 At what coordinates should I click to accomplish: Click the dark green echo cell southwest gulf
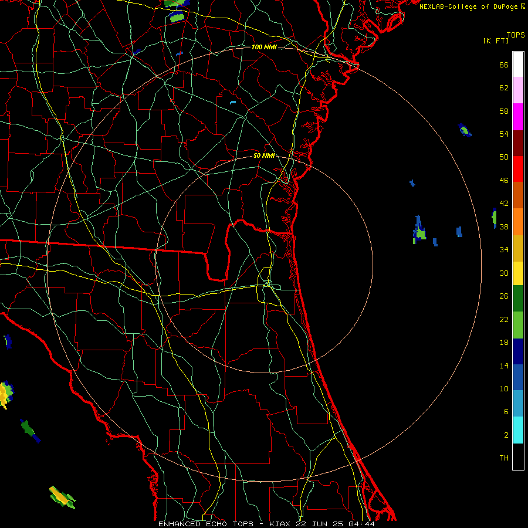[30, 431]
